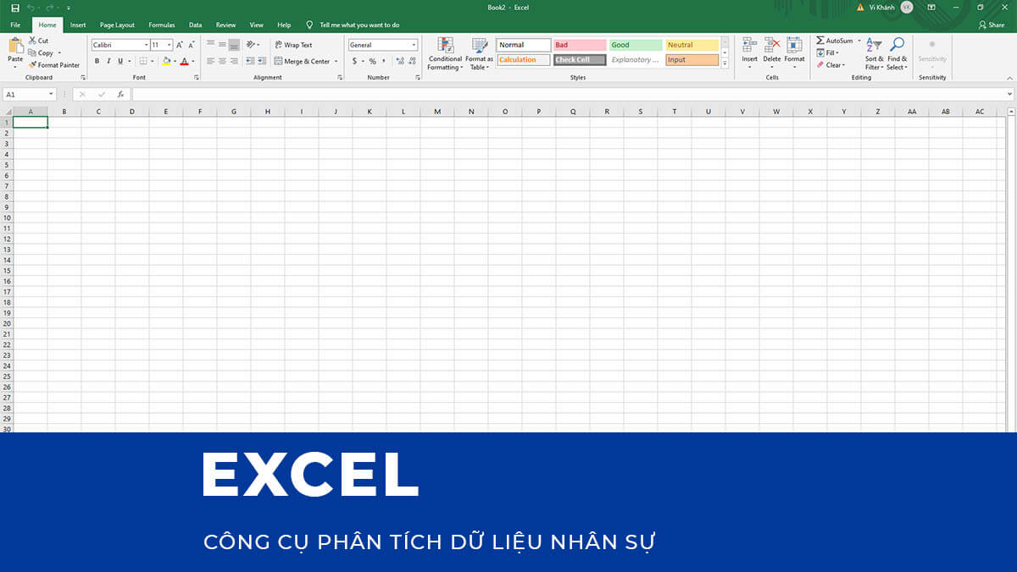Toggle Wrap Text for selected cells

292,44
